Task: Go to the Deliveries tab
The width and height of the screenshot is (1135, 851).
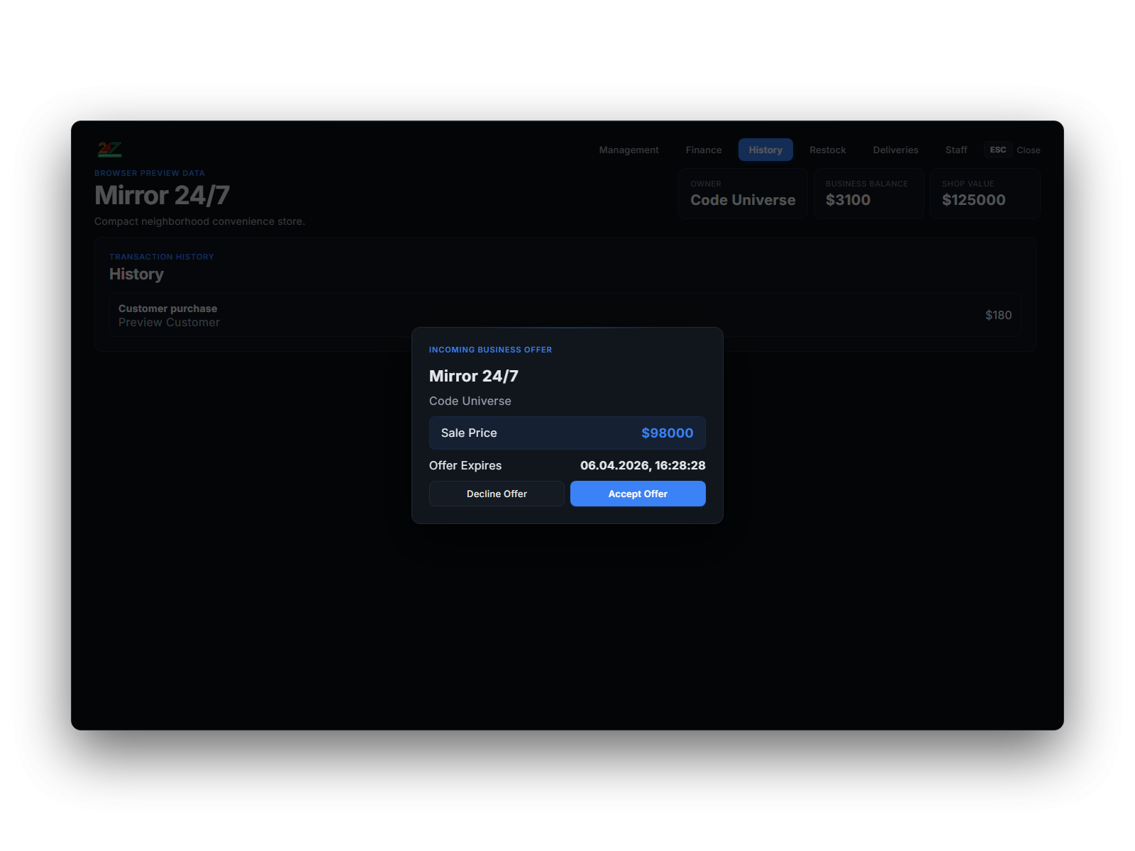Action: pyautogui.click(x=895, y=150)
